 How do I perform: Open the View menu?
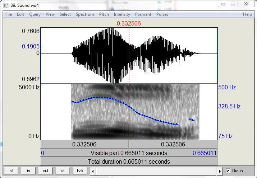click(50, 14)
